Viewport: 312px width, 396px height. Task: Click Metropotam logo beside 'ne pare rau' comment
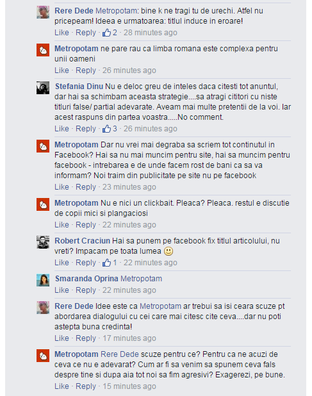(x=43, y=50)
